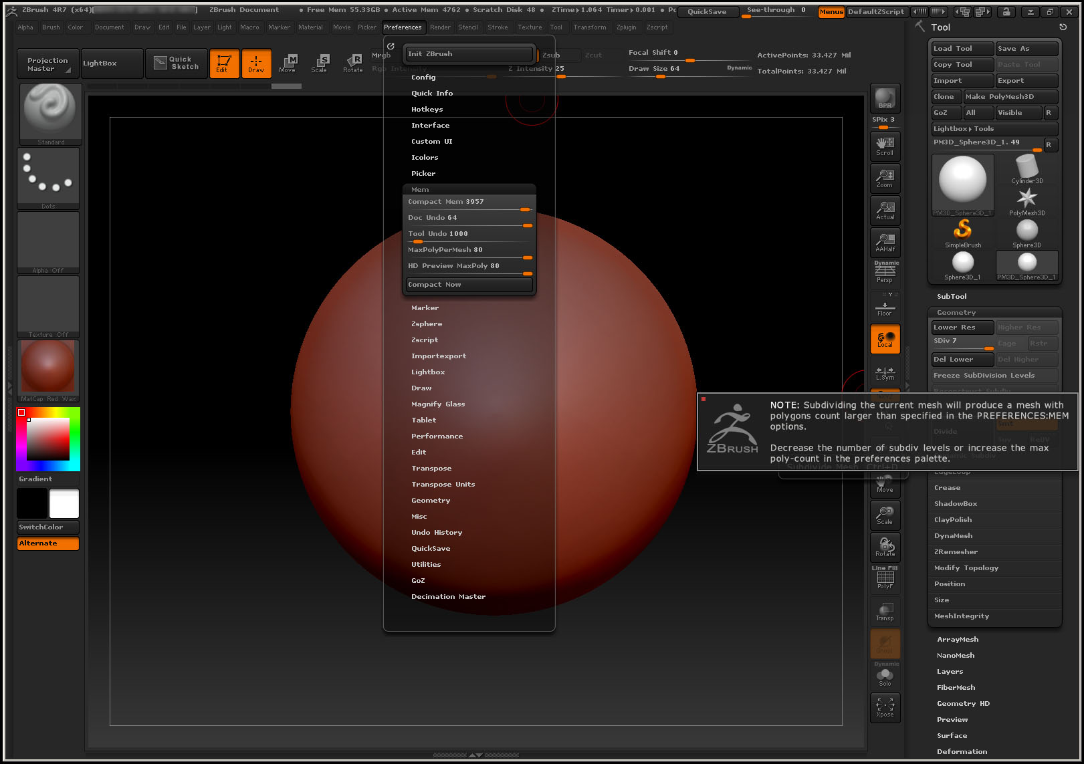Click the Actual size icon
The height and width of the screenshot is (764, 1084).
[x=885, y=211]
